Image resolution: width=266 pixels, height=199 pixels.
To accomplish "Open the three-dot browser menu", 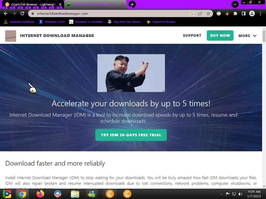I will (260, 13).
